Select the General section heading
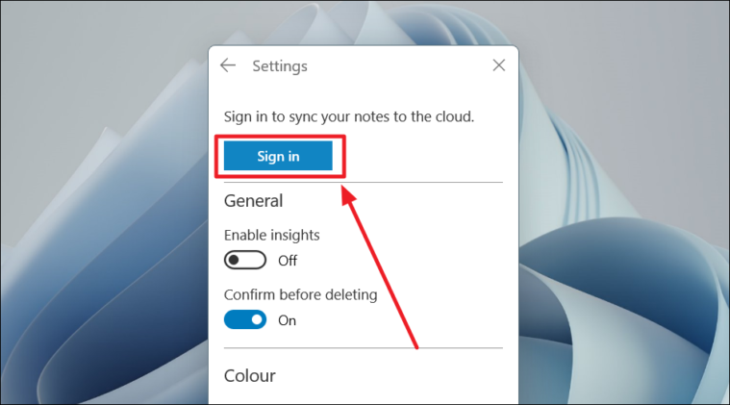Viewport: 730px width, 405px height. tap(253, 201)
